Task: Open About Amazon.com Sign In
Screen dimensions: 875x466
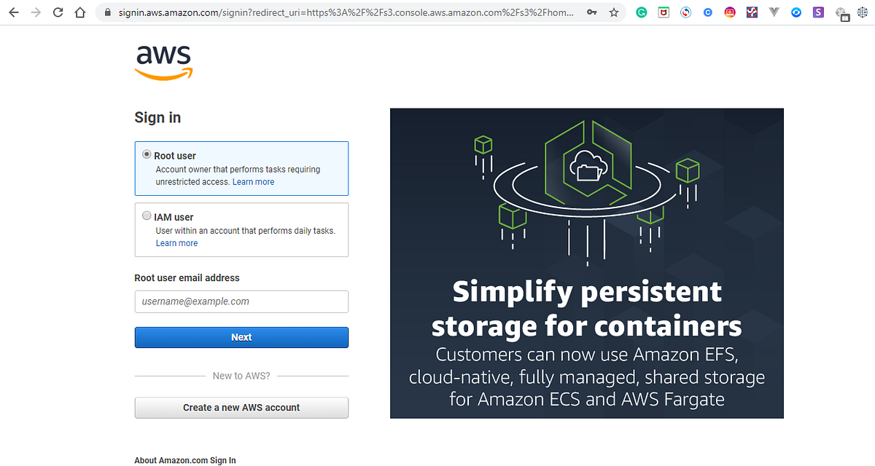Action: point(185,460)
